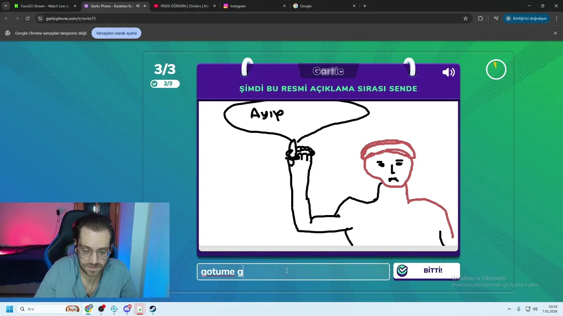Switch to the FRENİ ÖĞRENİN YouTube tab

[184, 6]
